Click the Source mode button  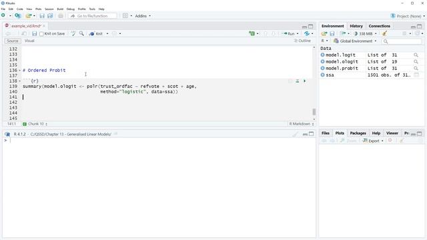tap(13, 41)
